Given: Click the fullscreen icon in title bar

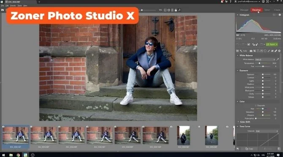Looking at the screenshot, I should point(267,2).
